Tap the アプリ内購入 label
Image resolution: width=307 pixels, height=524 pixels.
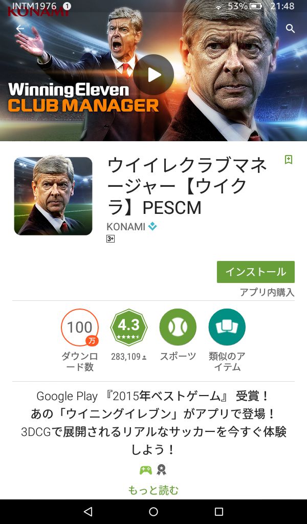[x=267, y=292]
